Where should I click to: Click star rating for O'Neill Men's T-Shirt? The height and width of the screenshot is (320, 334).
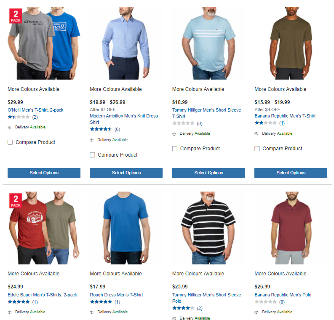(x=19, y=117)
